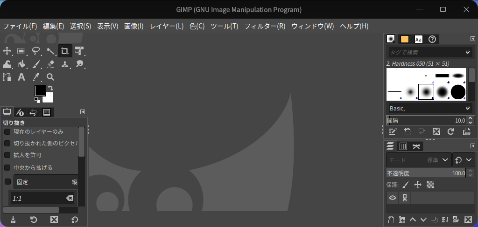Select the Move tool

point(7,51)
